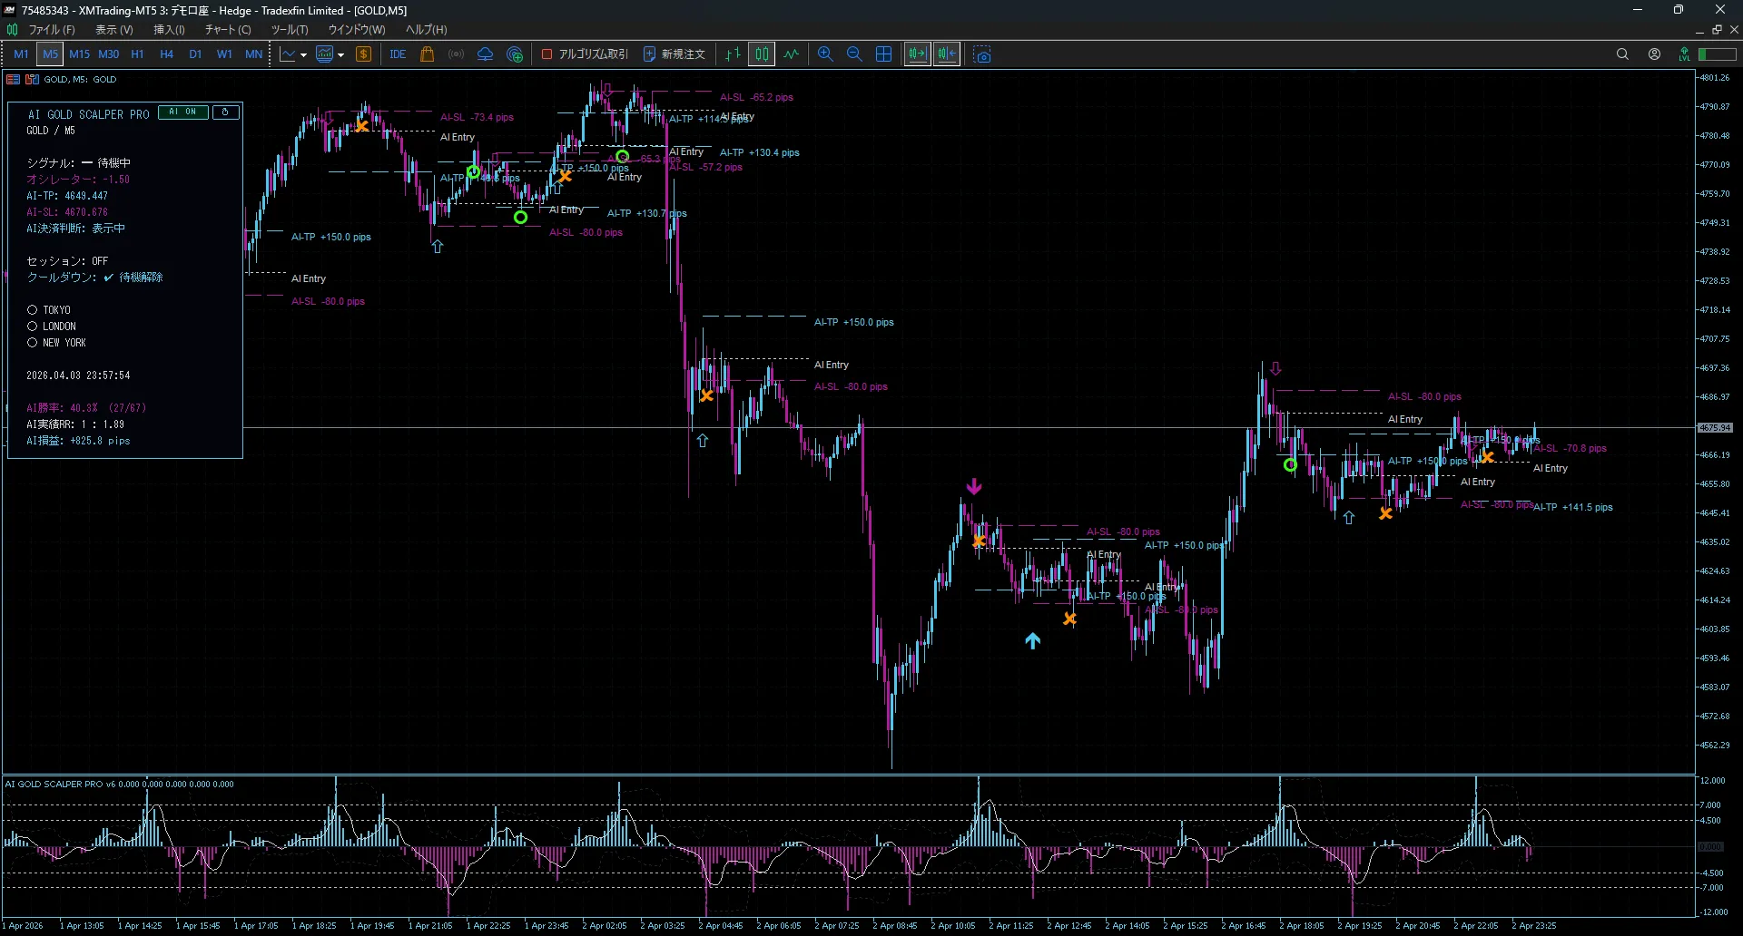
Task: Toggle the AI ON button
Action: 183,112
